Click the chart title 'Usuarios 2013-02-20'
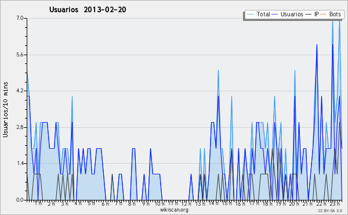Viewport: 348px width, 215px height. click(88, 10)
